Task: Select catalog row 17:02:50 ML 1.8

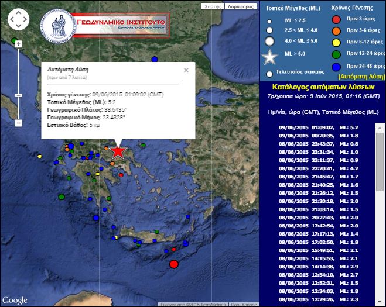Action: [x=318, y=242]
